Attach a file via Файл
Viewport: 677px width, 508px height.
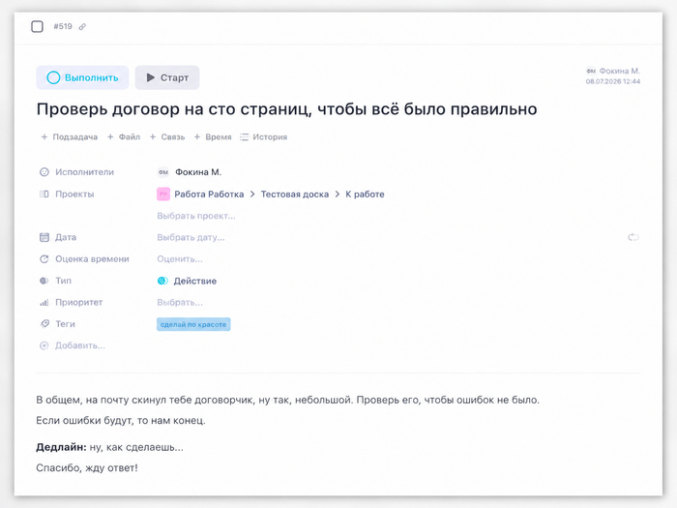124,137
